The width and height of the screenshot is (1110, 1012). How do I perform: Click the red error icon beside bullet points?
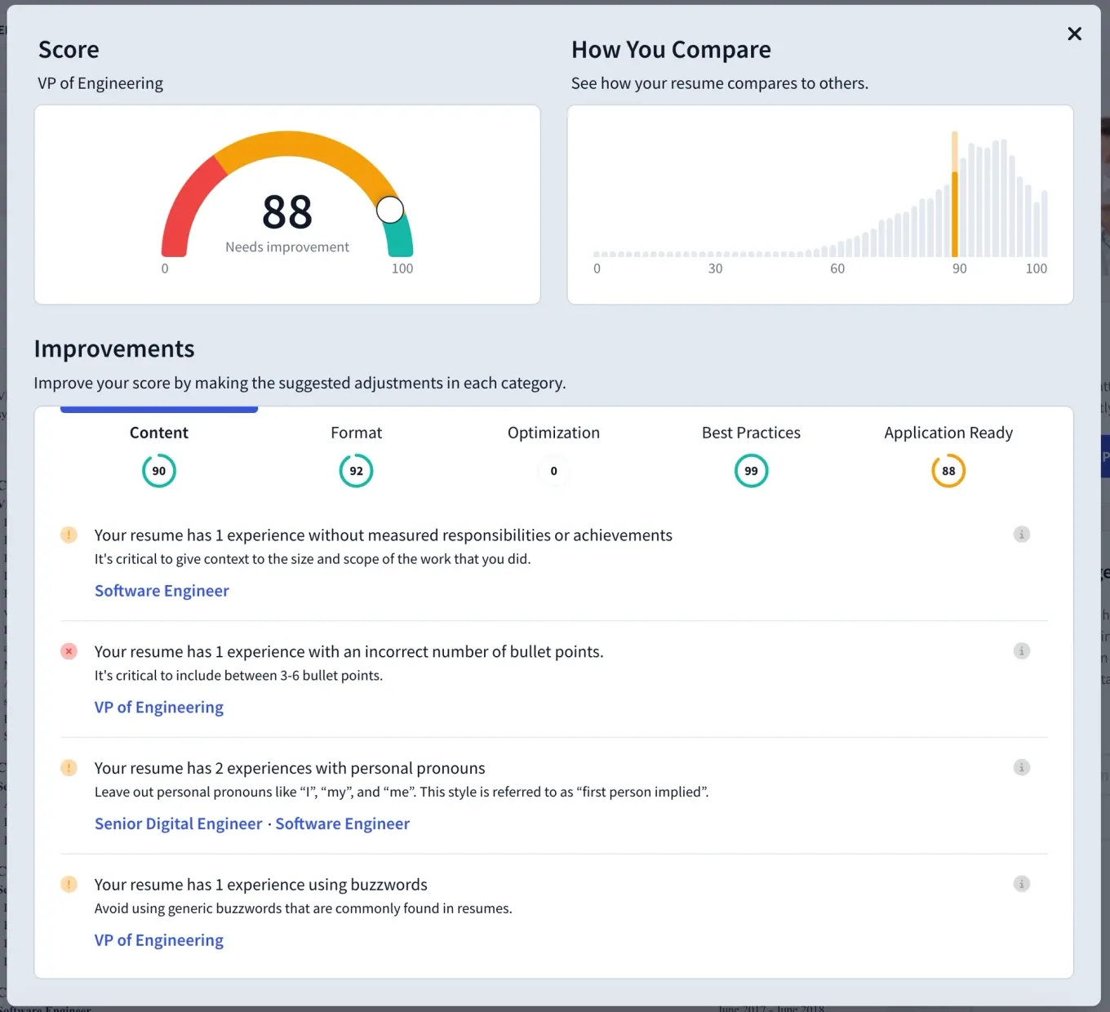69,651
